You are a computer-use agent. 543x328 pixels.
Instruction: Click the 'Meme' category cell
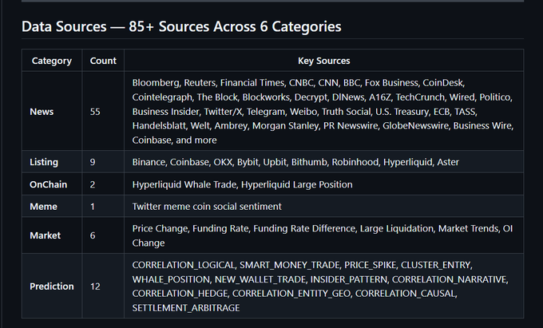click(52, 206)
